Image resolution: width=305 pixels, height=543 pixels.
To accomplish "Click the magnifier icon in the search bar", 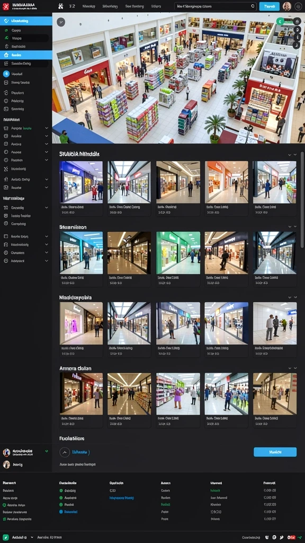I will 253,6.
